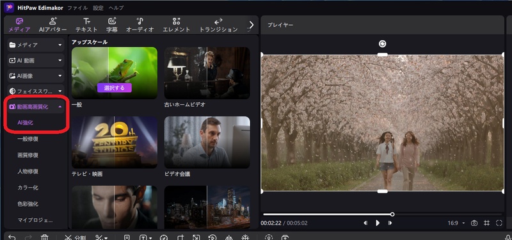Step to the previous frame
Image resolution: width=512 pixels, height=240 pixels.
pyautogui.click(x=365, y=223)
